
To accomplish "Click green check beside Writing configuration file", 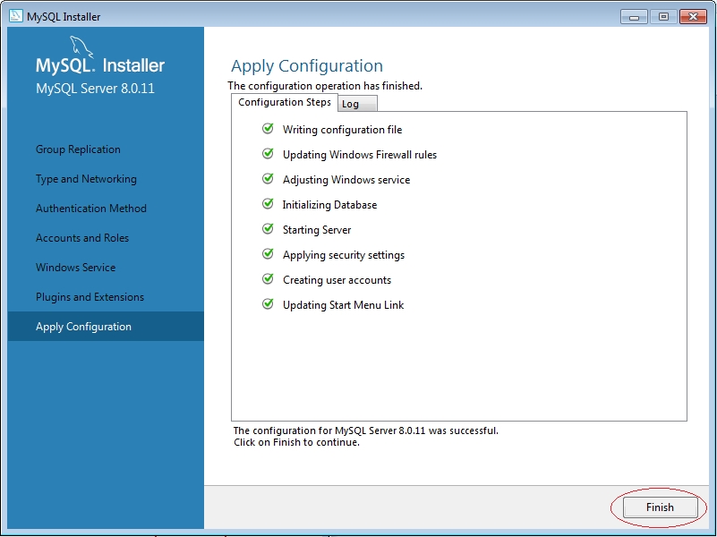I will [268, 129].
